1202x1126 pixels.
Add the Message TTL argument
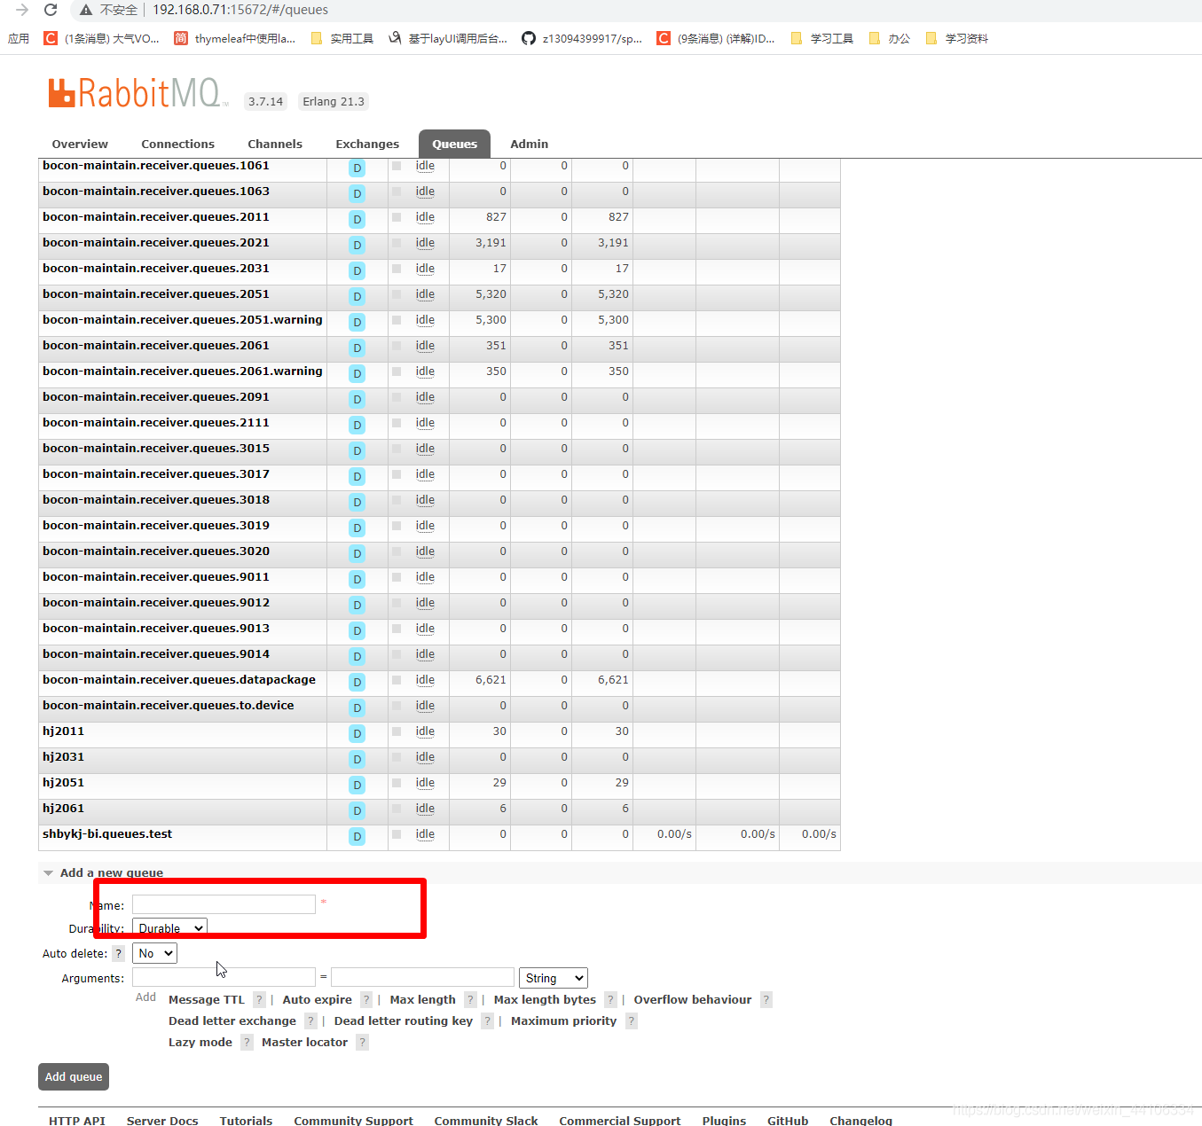[x=206, y=1000]
